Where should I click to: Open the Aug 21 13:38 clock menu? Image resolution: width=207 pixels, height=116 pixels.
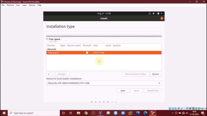[104, 14]
